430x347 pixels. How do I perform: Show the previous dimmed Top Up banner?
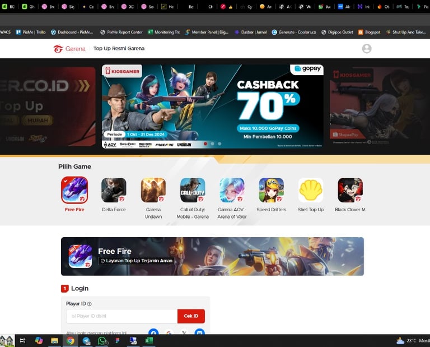(48, 107)
